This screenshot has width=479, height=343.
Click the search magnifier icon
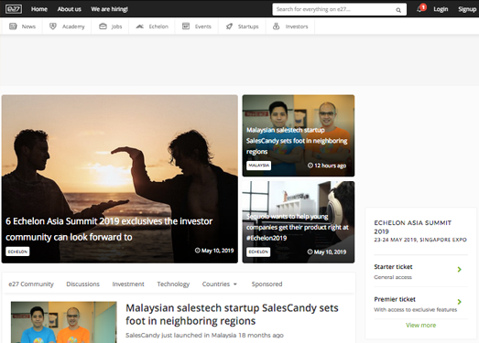click(x=398, y=10)
